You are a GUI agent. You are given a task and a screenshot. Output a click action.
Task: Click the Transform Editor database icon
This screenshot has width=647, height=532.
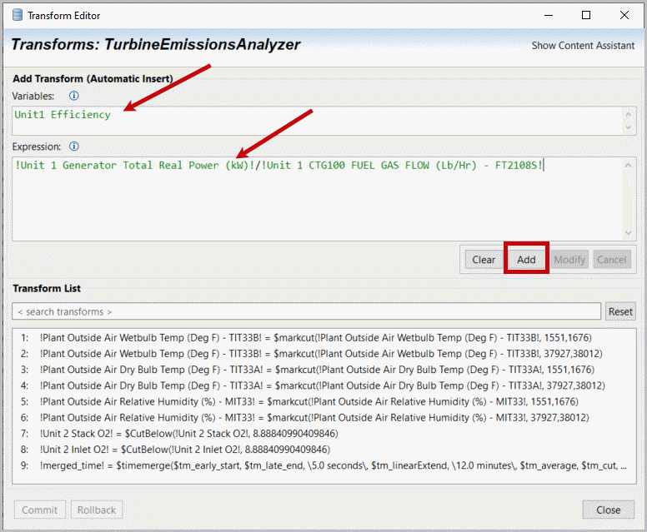click(18, 15)
